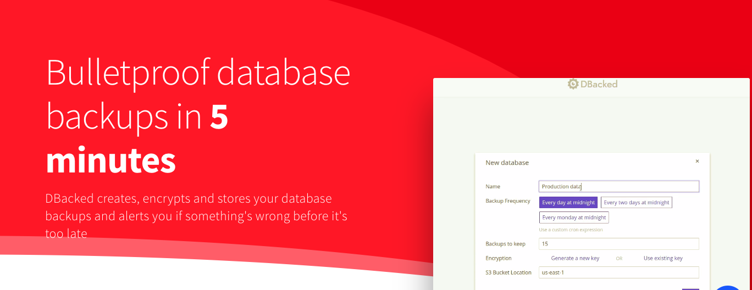Screen dimensions: 752x290
Task: Click the Backup Frequency label
Action: (508, 201)
